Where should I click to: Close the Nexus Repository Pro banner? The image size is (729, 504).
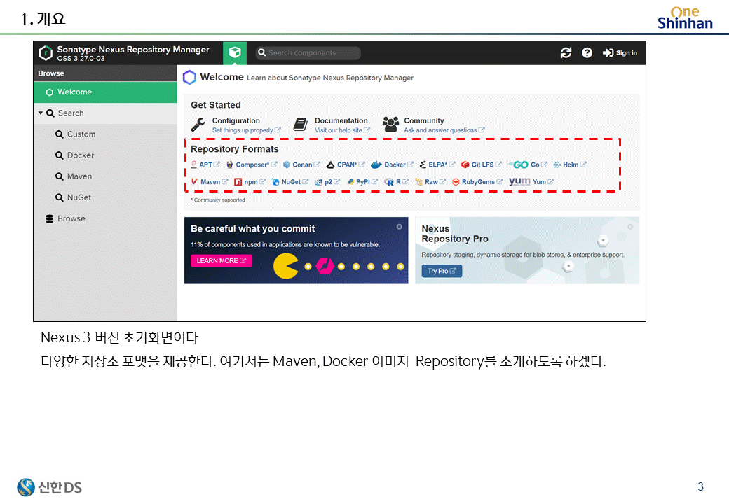click(x=630, y=227)
